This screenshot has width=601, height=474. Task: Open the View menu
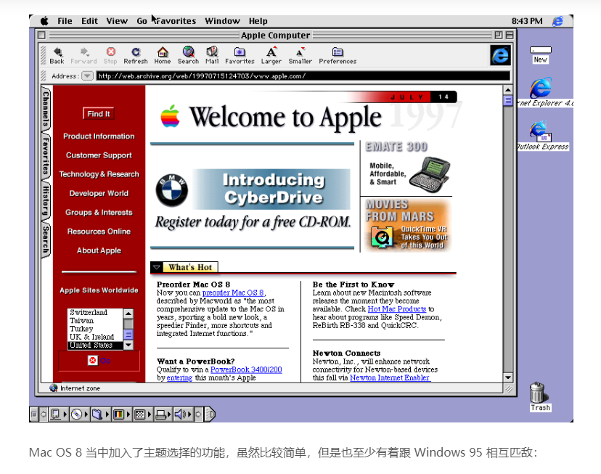[117, 21]
